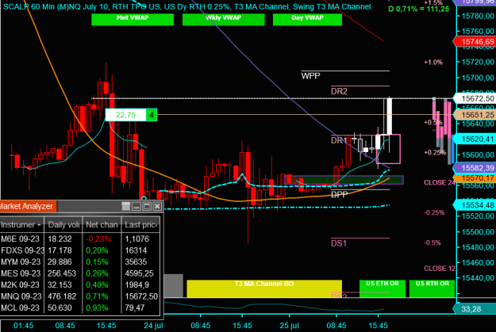Sort by the Instrument column header

coord(21,225)
